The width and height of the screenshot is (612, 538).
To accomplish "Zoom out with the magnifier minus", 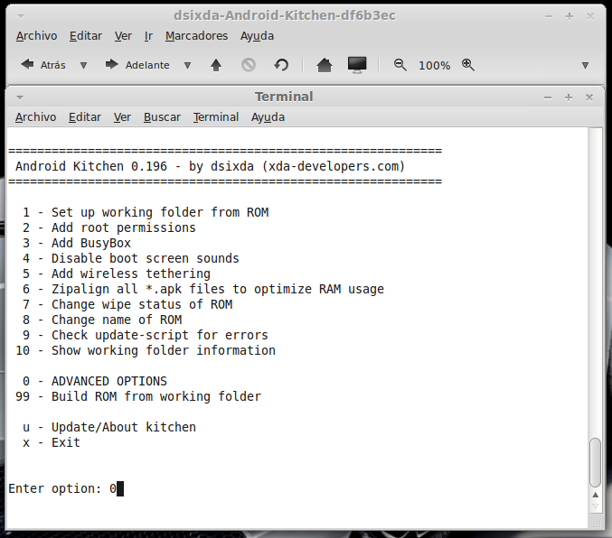I will (400, 65).
